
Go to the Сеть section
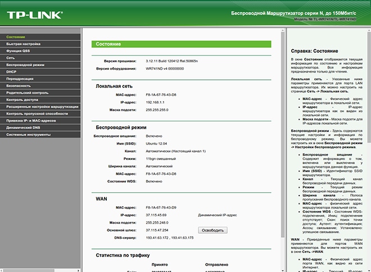pos(11,58)
